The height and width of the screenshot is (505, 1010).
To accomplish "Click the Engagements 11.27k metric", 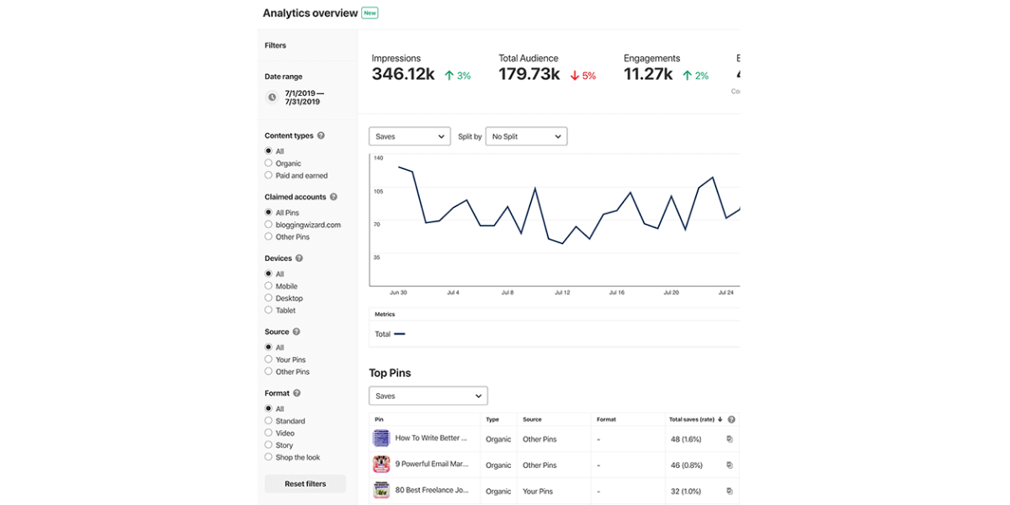I will coord(648,74).
